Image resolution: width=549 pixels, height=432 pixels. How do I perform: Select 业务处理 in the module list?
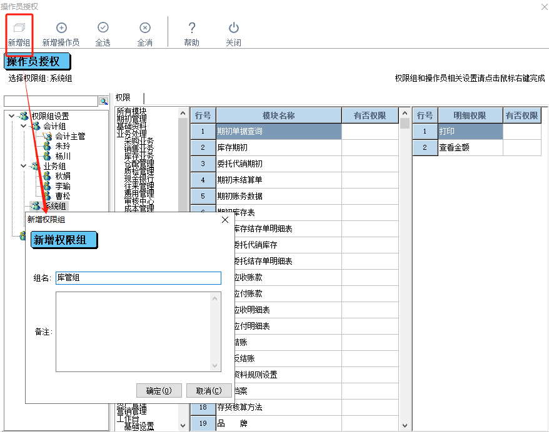[132, 134]
